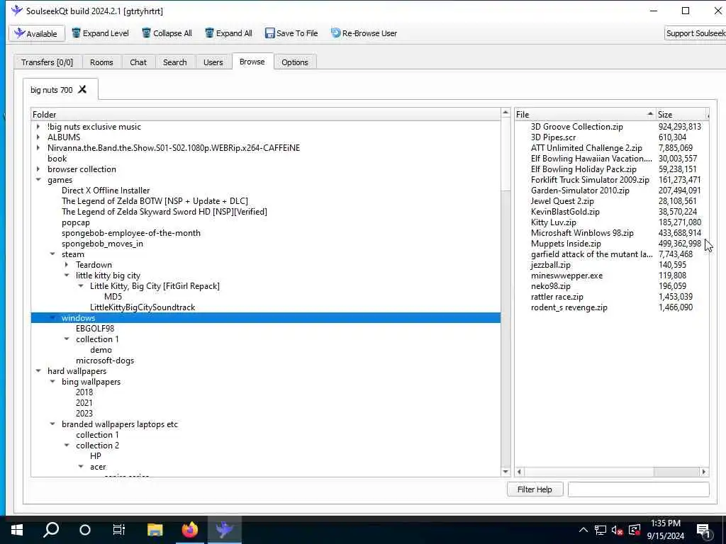Select the book folder
The height and width of the screenshot is (544, 726).
point(57,158)
